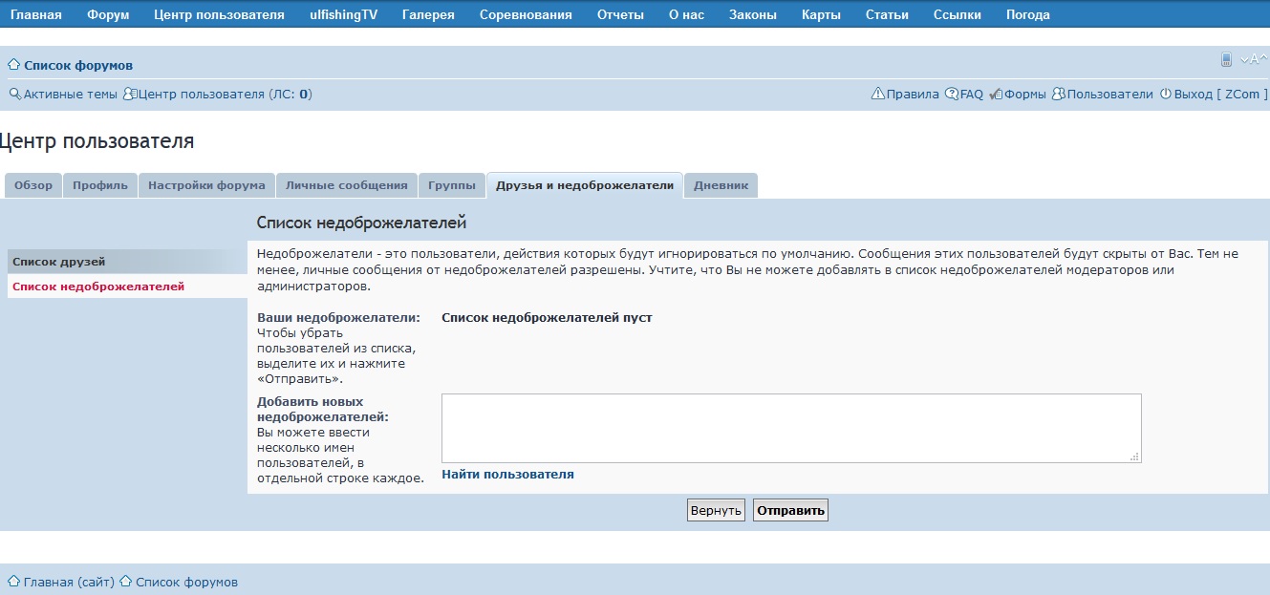Click the font size A icon
Viewport: 1270px width, 595px height.
[1254, 59]
